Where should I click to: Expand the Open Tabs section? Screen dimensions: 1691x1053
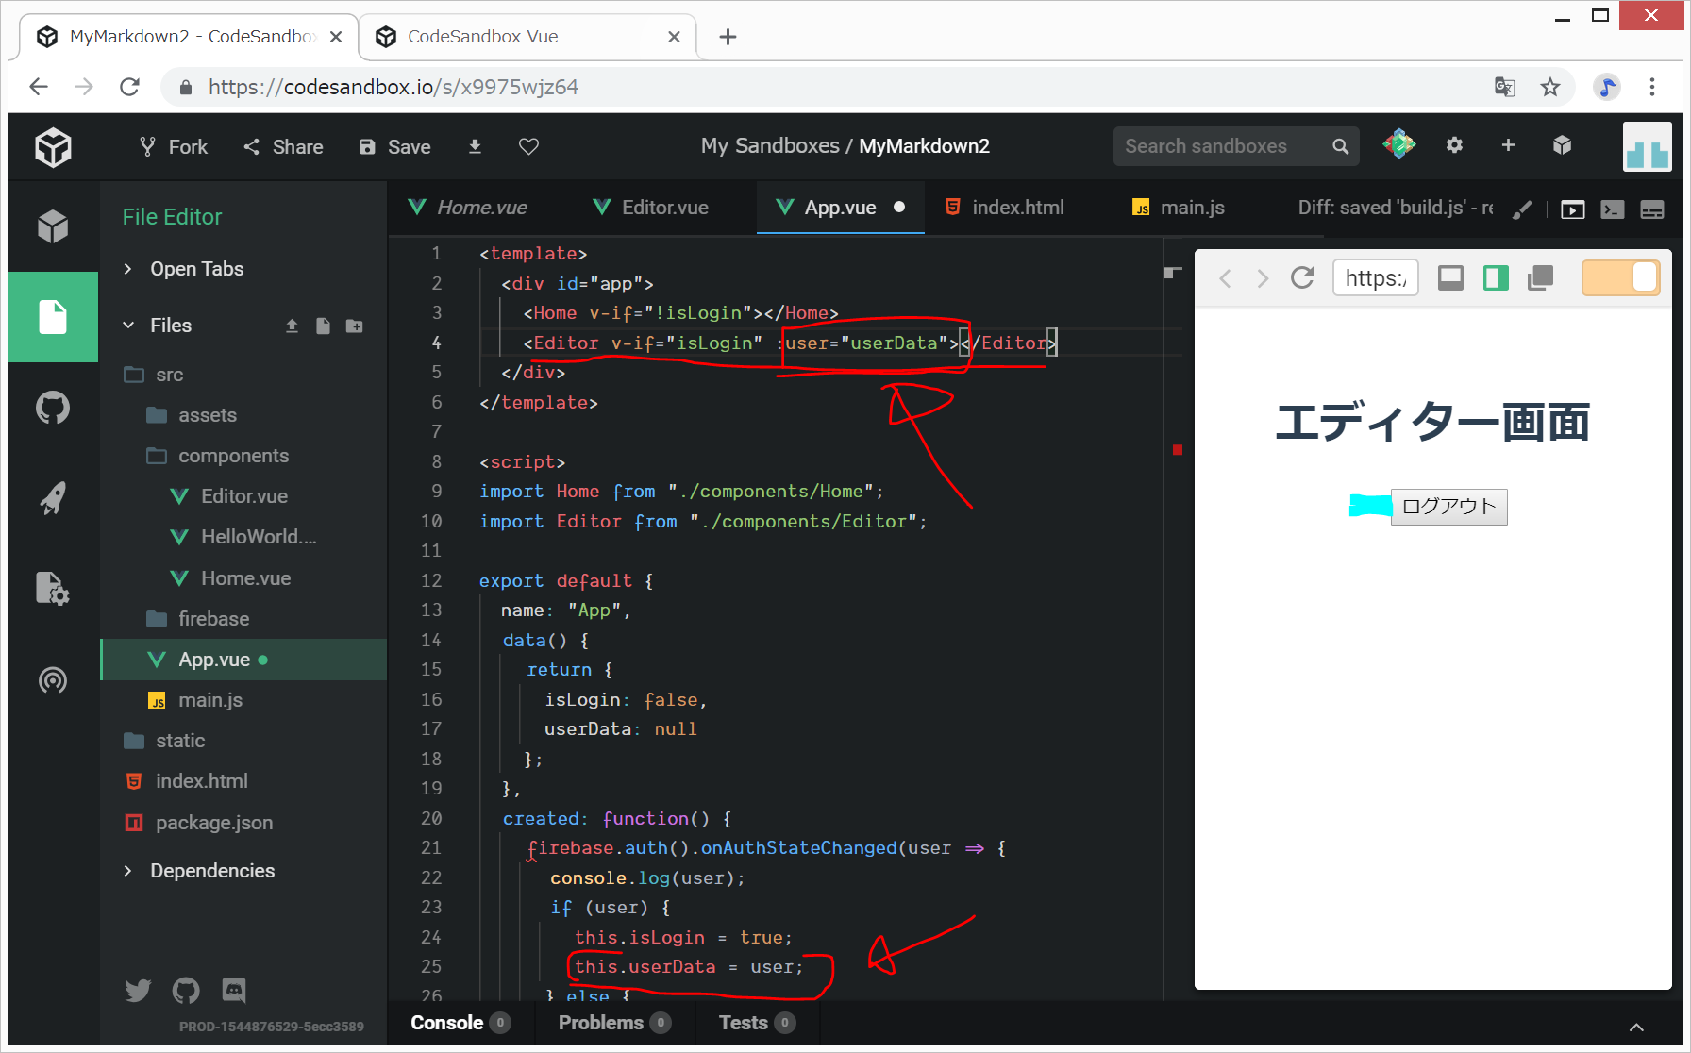point(196,269)
